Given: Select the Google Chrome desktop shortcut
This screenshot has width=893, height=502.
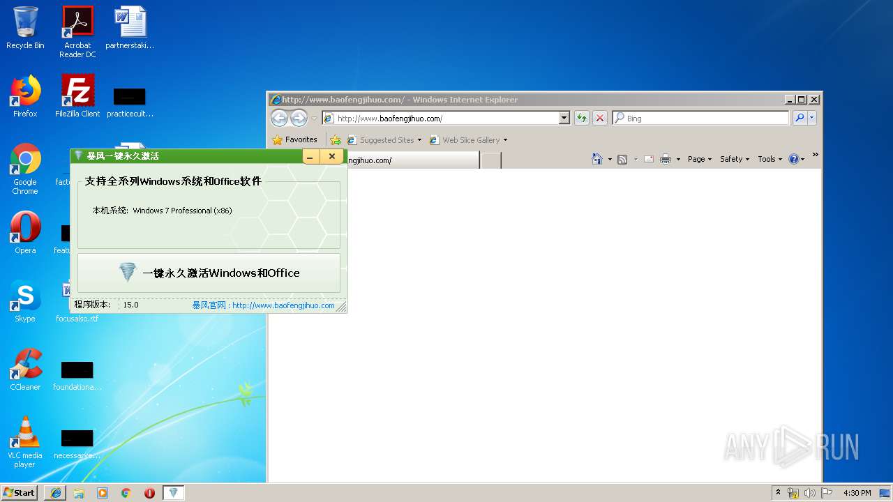Looking at the screenshot, I should pos(25,169).
